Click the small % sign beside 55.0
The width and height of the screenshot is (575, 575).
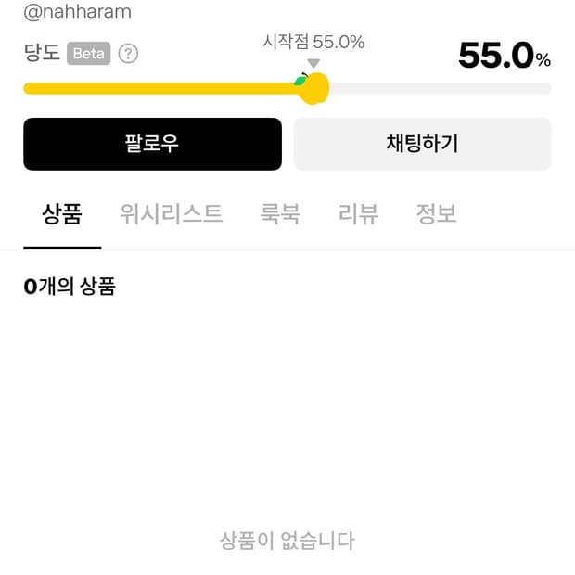pyautogui.click(x=543, y=60)
